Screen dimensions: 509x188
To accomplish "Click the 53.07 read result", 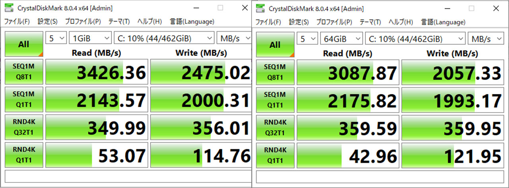I will click(x=97, y=155).
